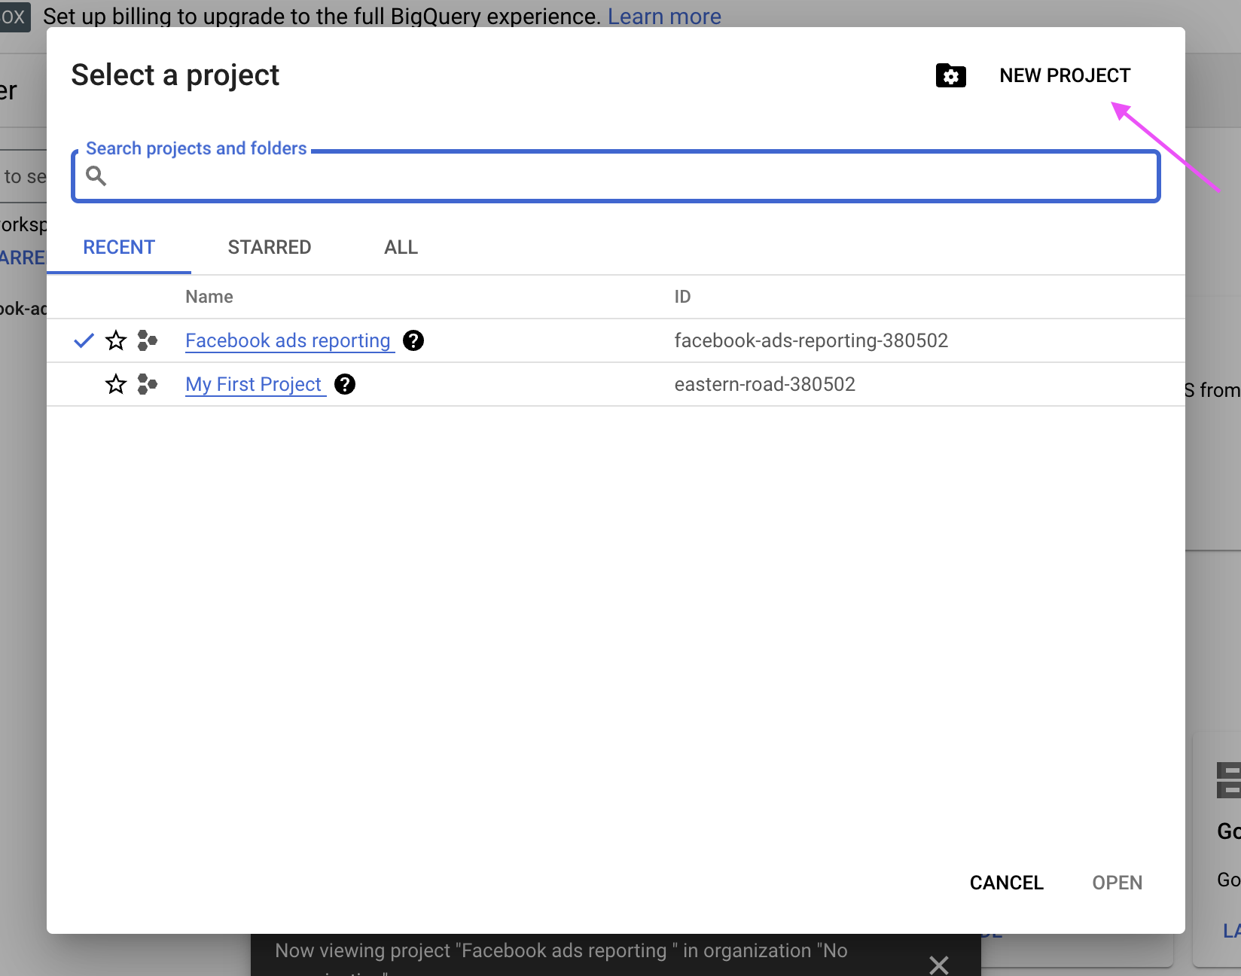Screen dimensions: 1241x976
Task: Show help icon for My First Project
Action: pos(345,384)
